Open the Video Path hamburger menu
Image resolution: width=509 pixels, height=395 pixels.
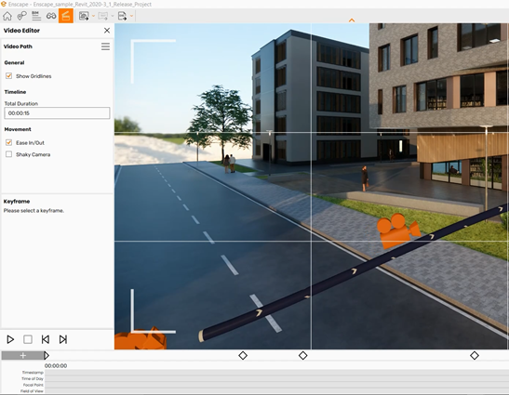pyautogui.click(x=105, y=46)
